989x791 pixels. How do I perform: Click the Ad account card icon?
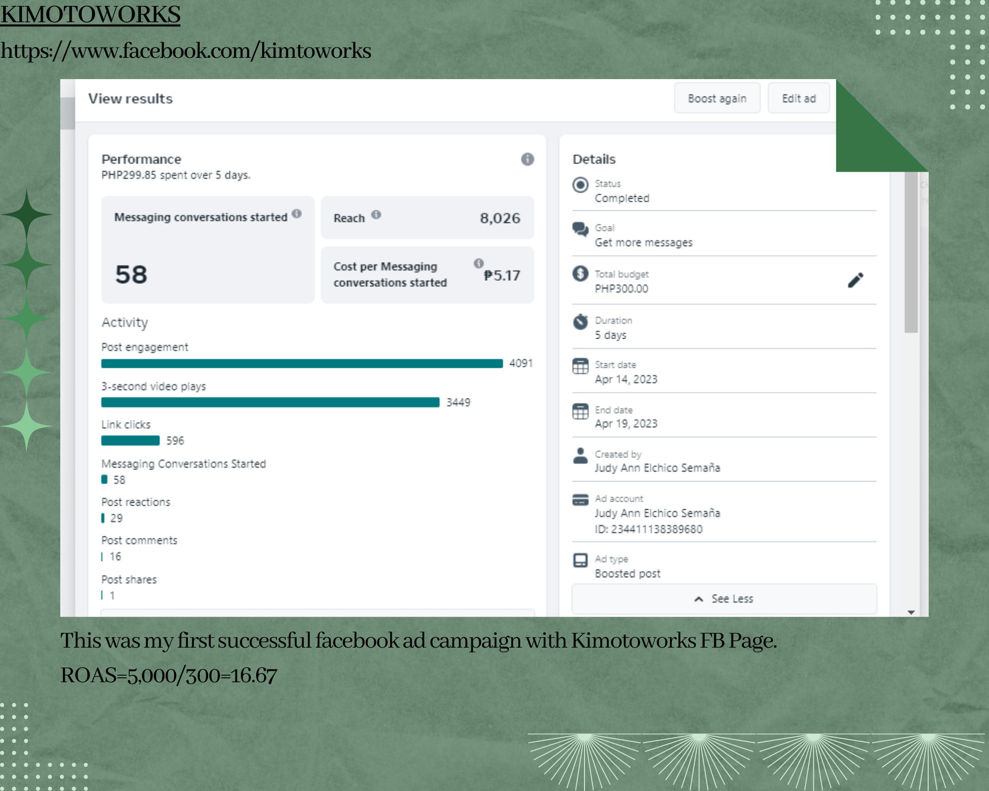(x=581, y=500)
